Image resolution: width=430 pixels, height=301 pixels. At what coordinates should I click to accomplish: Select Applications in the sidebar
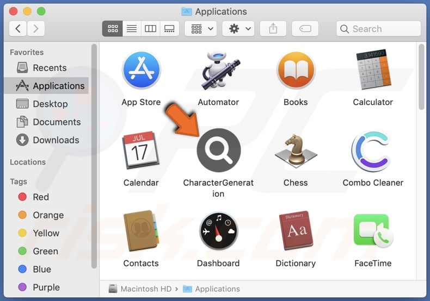click(x=46, y=86)
